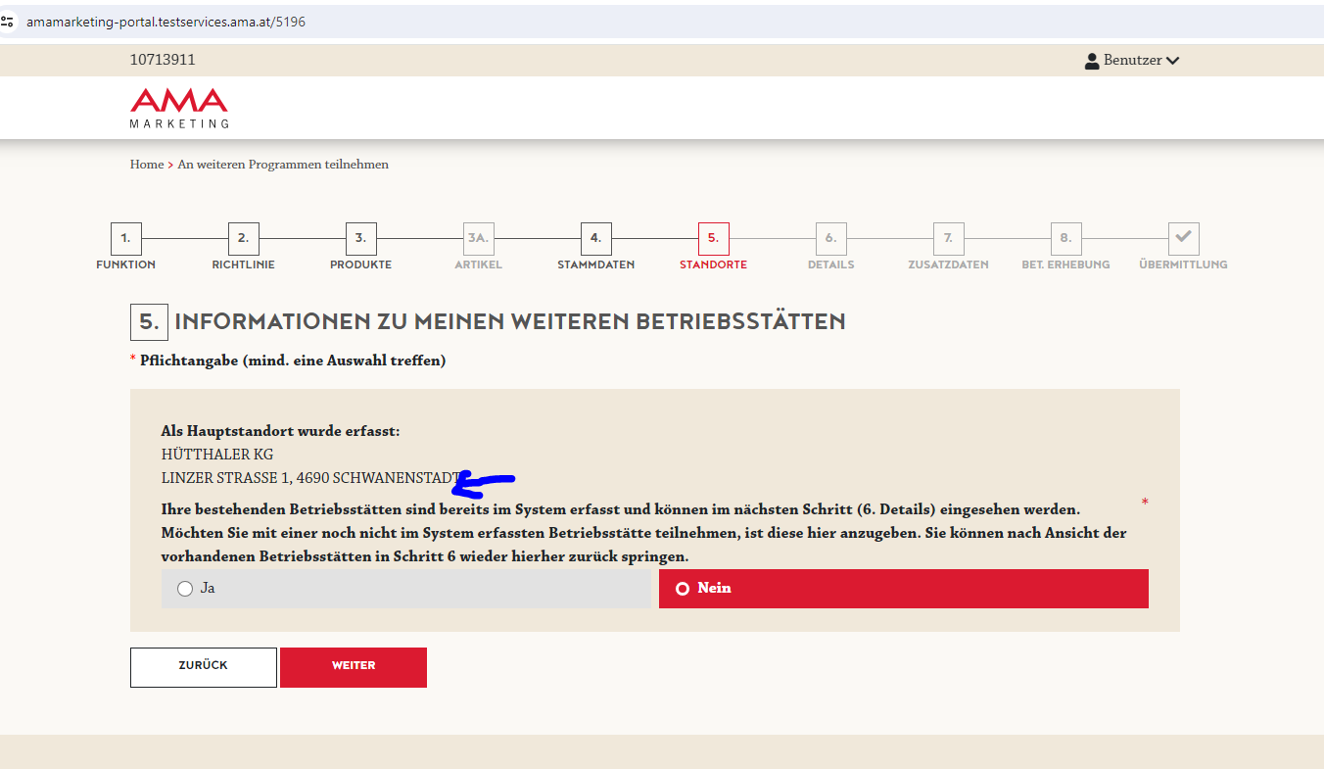Click the Übermittlung checkmark icon
1324x769 pixels.
(x=1183, y=238)
